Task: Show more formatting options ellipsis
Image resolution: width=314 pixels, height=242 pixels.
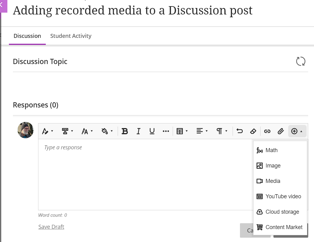Action: 166,131
